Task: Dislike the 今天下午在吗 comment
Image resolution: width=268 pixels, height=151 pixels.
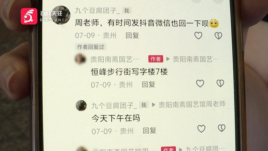Action: point(222,128)
